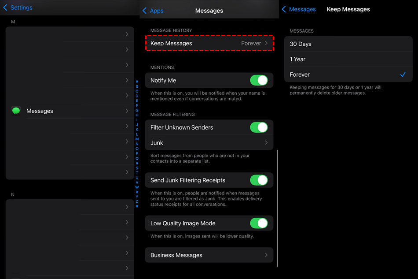Open Business Messages settings
The width and height of the screenshot is (418, 279).
point(209,255)
